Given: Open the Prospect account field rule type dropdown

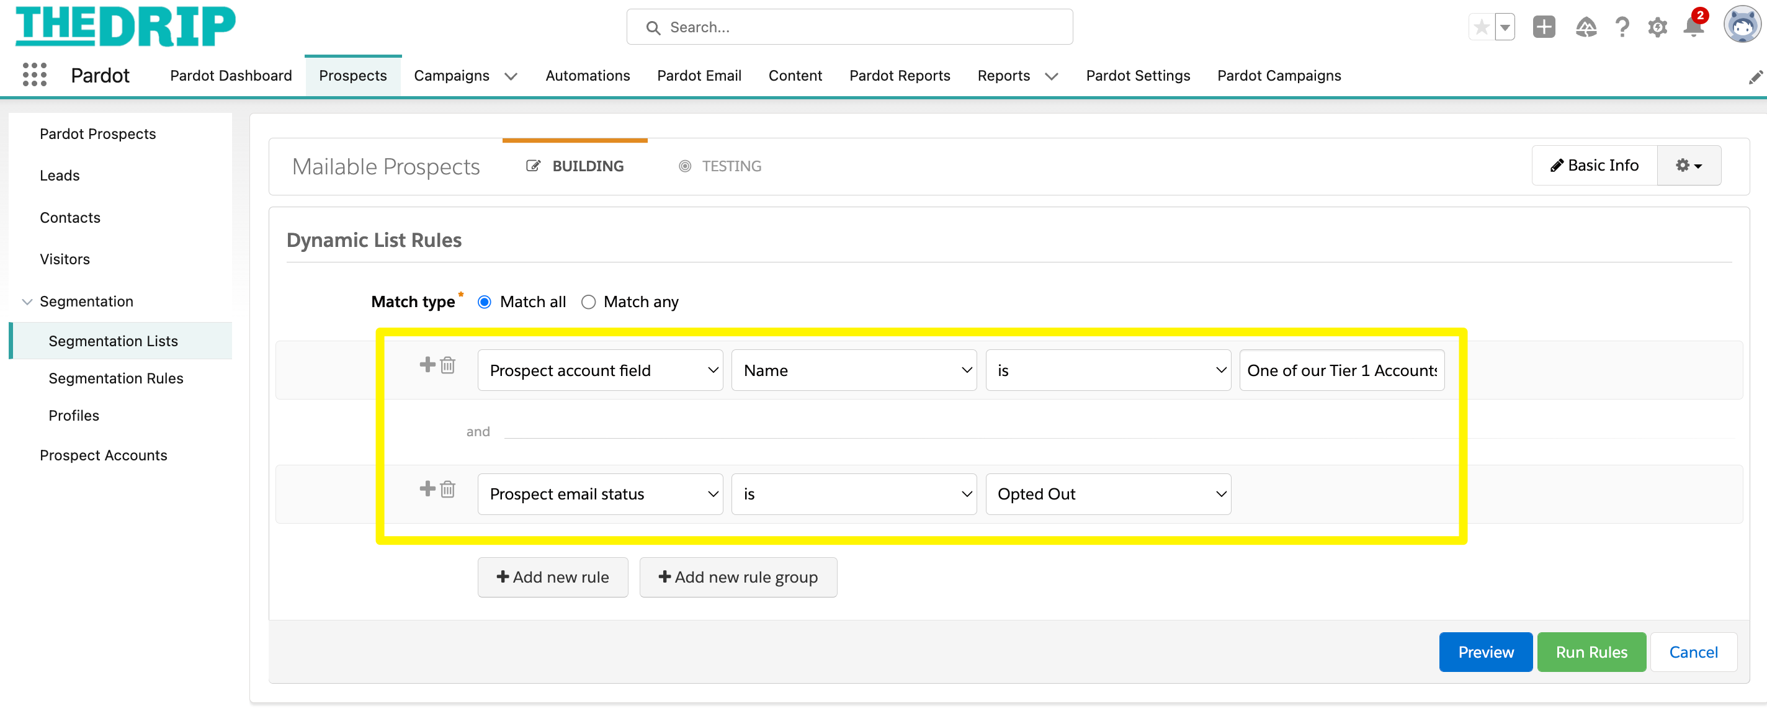Looking at the screenshot, I should (600, 370).
